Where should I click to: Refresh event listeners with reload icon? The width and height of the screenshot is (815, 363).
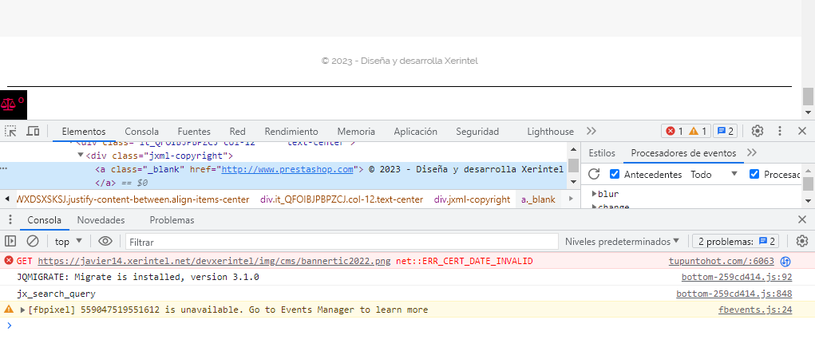[594, 174]
